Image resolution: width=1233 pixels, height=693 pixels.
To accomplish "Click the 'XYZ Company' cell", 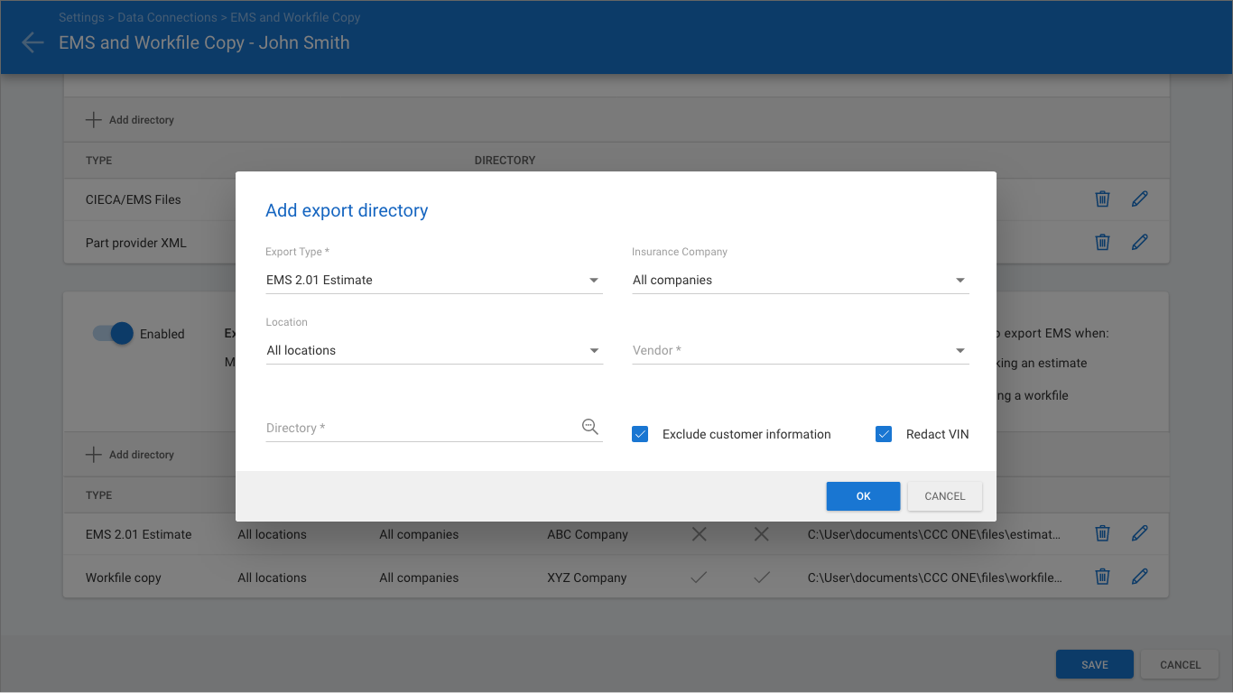I will (x=587, y=577).
